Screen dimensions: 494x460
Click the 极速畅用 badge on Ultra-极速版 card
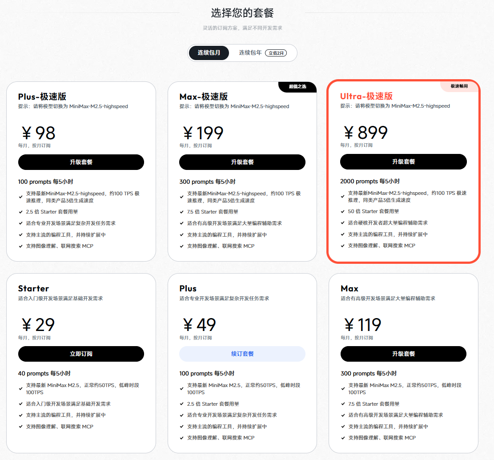pyautogui.click(x=459, y=86)
